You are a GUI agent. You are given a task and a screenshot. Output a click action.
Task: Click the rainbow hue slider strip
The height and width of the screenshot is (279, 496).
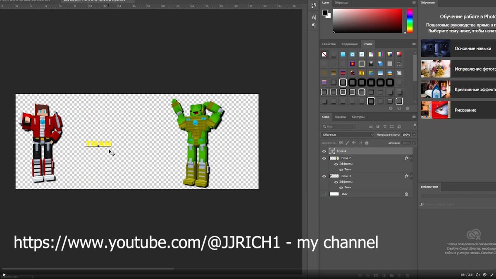(x=410, y=21)
